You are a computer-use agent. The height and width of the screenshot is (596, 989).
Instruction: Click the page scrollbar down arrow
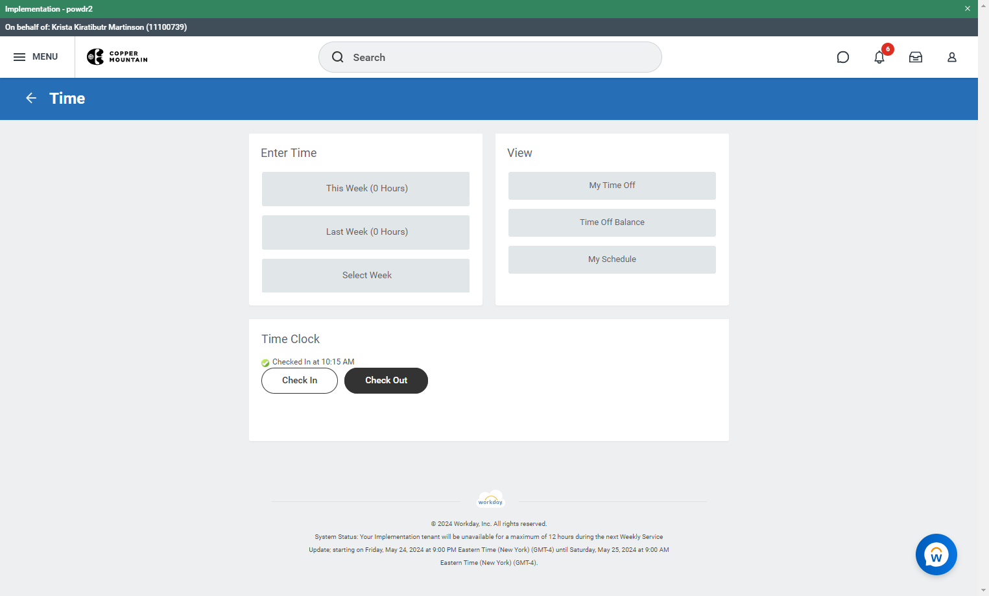984,591
